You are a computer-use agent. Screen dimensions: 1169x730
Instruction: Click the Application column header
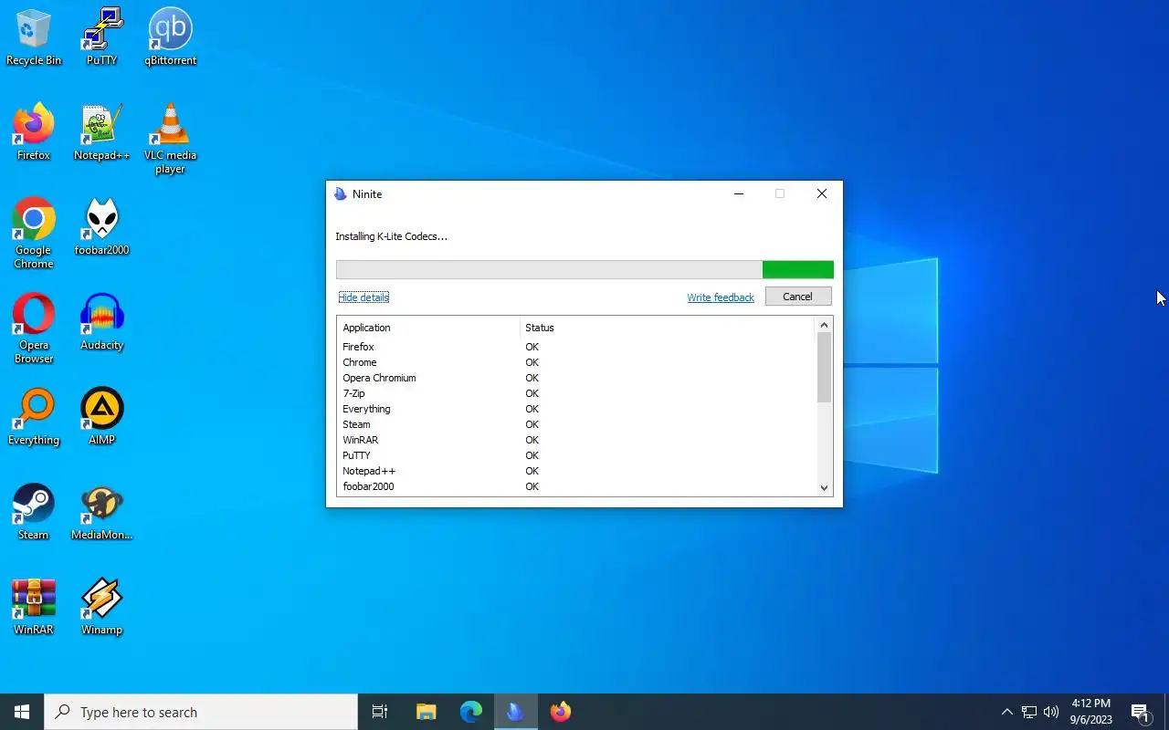(428, 328)
